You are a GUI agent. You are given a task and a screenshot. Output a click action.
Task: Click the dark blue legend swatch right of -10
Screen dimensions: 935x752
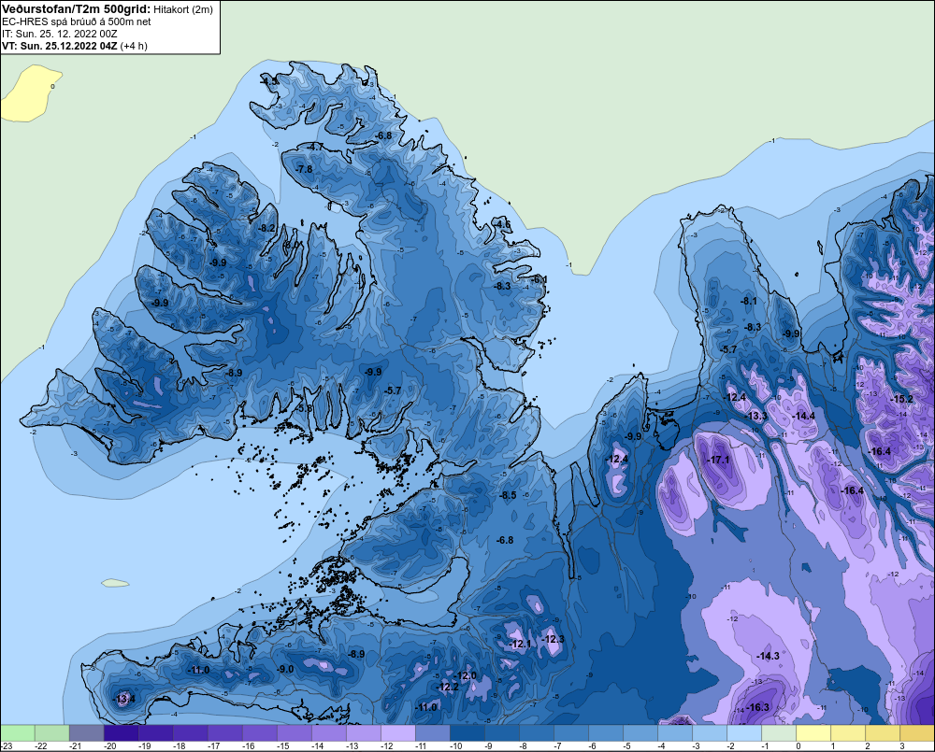(467, 733)
